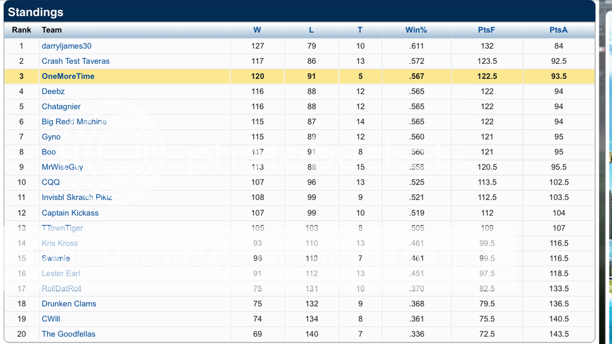Click the CWill team link
This screenshot has width=612, height=344.
pos(51,319)
